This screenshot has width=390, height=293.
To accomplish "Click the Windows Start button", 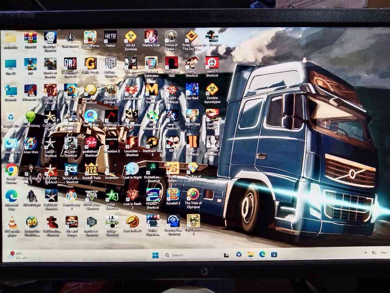I will tap(155, 255).
